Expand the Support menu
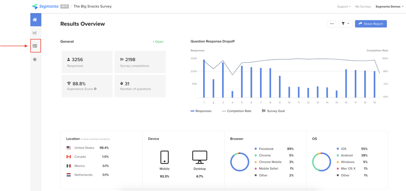The width and height of the screenshot is (406, 191). (344, 6)
